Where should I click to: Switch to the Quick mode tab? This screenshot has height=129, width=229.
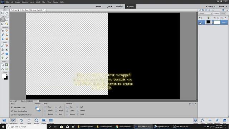(109, 6)
